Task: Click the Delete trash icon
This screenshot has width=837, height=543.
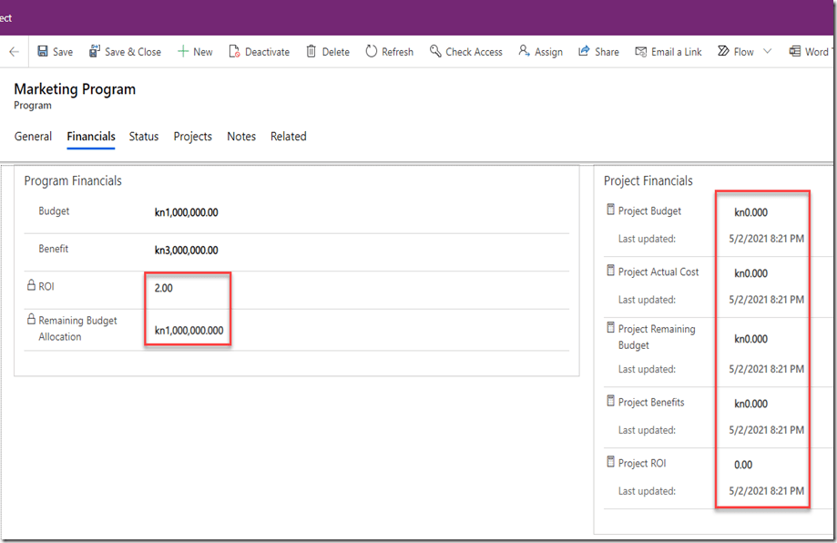Action: coord(311,52)
